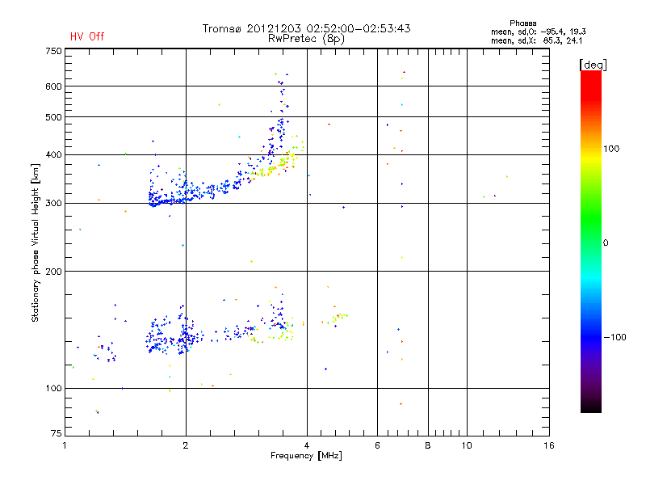The image size is (646, 485).
Task: Click the y-axis tick label '500'
Action: (53, 117)
